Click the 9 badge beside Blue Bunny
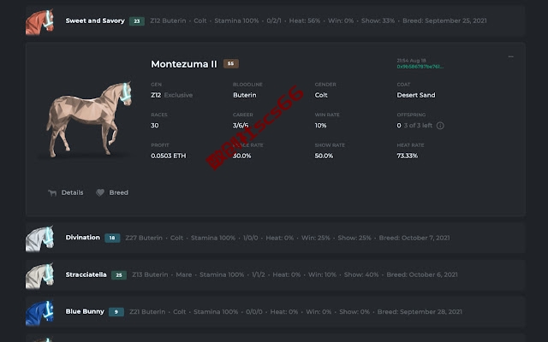This screenshot has height=342, width=548. point(116,312)
